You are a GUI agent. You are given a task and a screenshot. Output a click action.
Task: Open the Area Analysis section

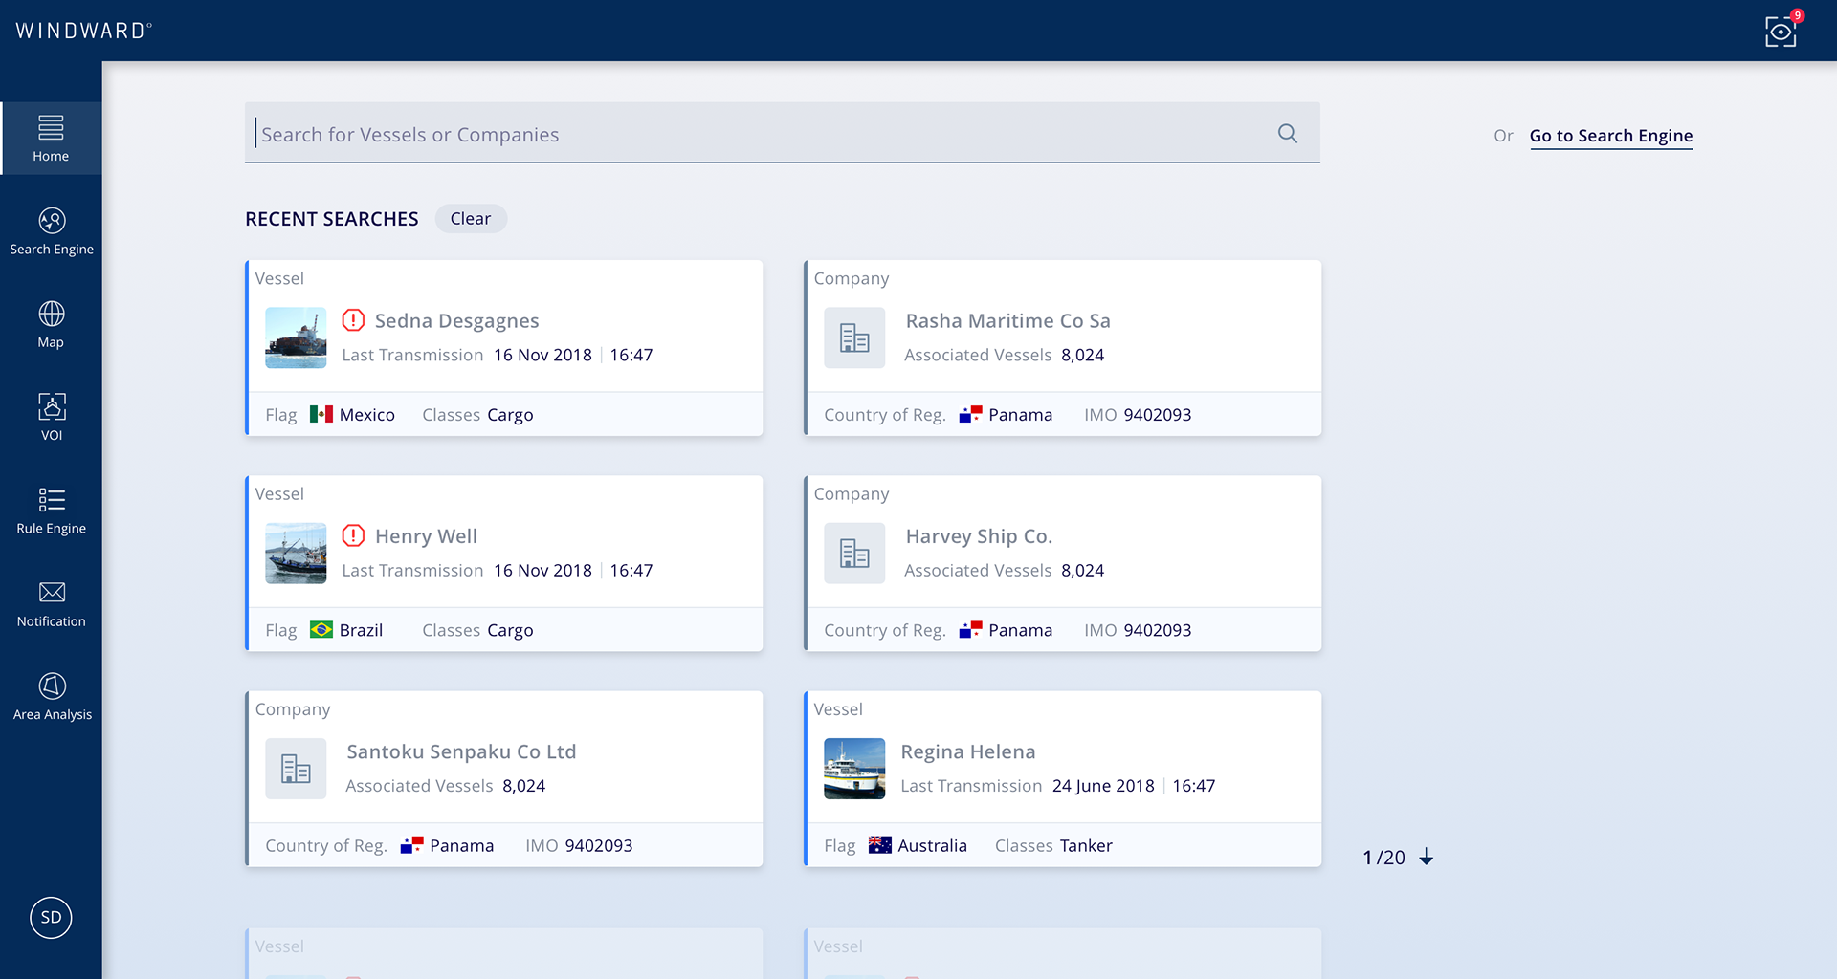(x=52, y=697)
